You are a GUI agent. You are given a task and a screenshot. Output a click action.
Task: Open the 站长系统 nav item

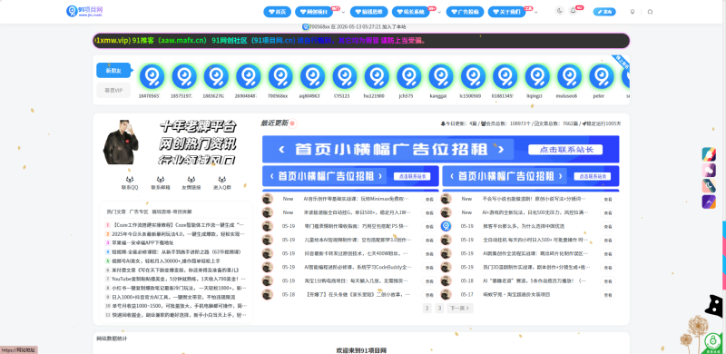tap(410, 12)
